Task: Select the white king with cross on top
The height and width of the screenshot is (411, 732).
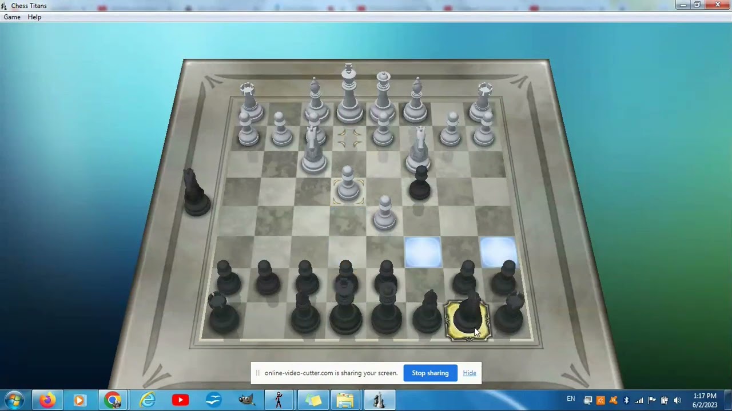Action: (x=349, y=97)
